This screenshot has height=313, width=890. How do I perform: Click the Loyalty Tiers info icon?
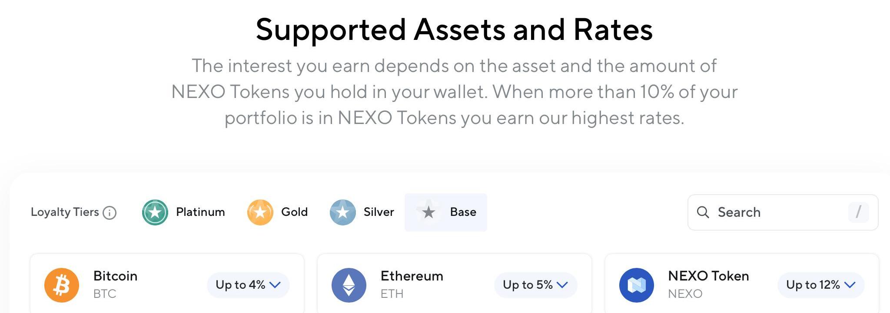110,213
